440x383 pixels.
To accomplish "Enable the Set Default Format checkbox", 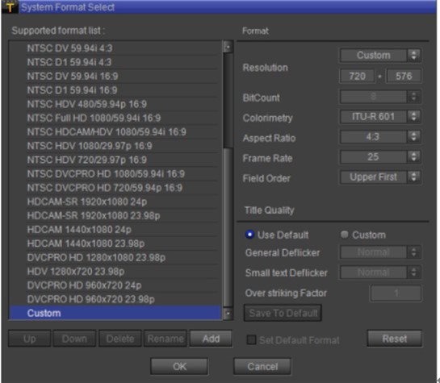I will pos(251,339).
